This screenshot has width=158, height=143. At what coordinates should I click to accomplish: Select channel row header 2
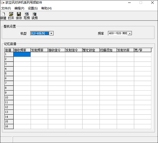[x=9, y=59]
